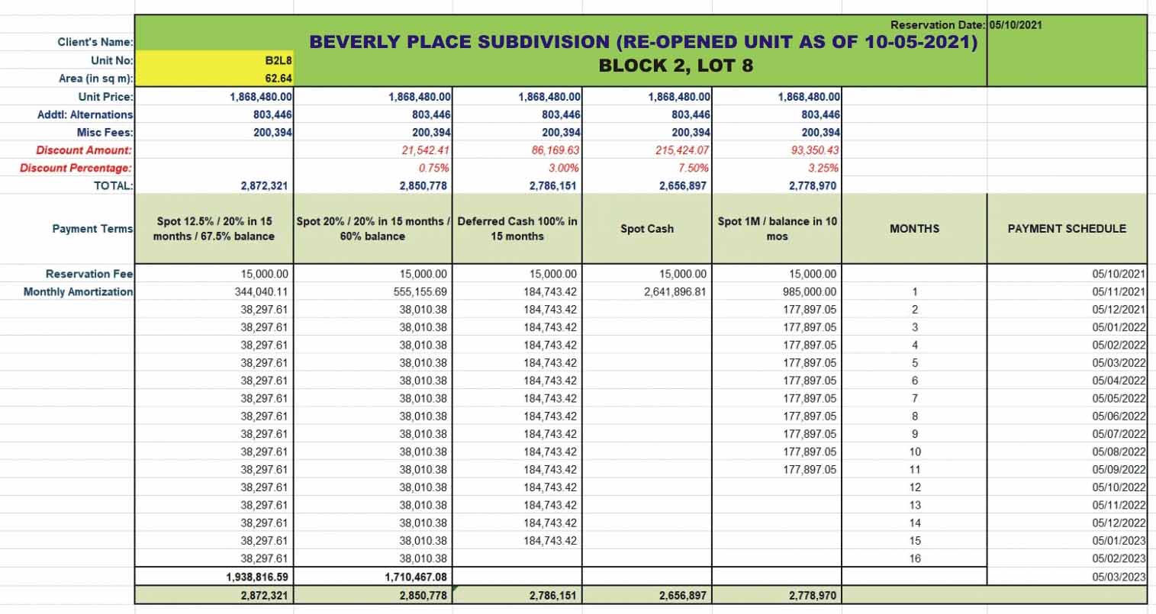Click month number 16 cell
Screen dimensions: 1156x614
click(914, 559)
